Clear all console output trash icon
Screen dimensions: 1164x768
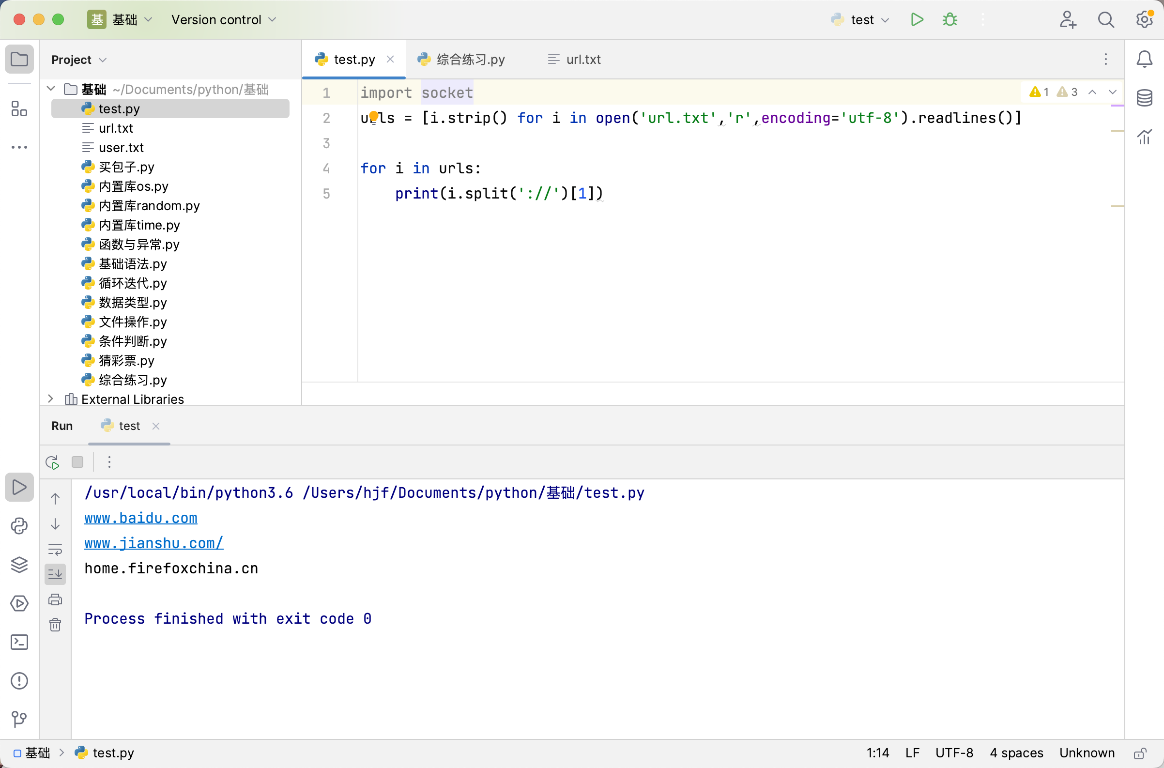pyautogui.click(x=55, y=625)
